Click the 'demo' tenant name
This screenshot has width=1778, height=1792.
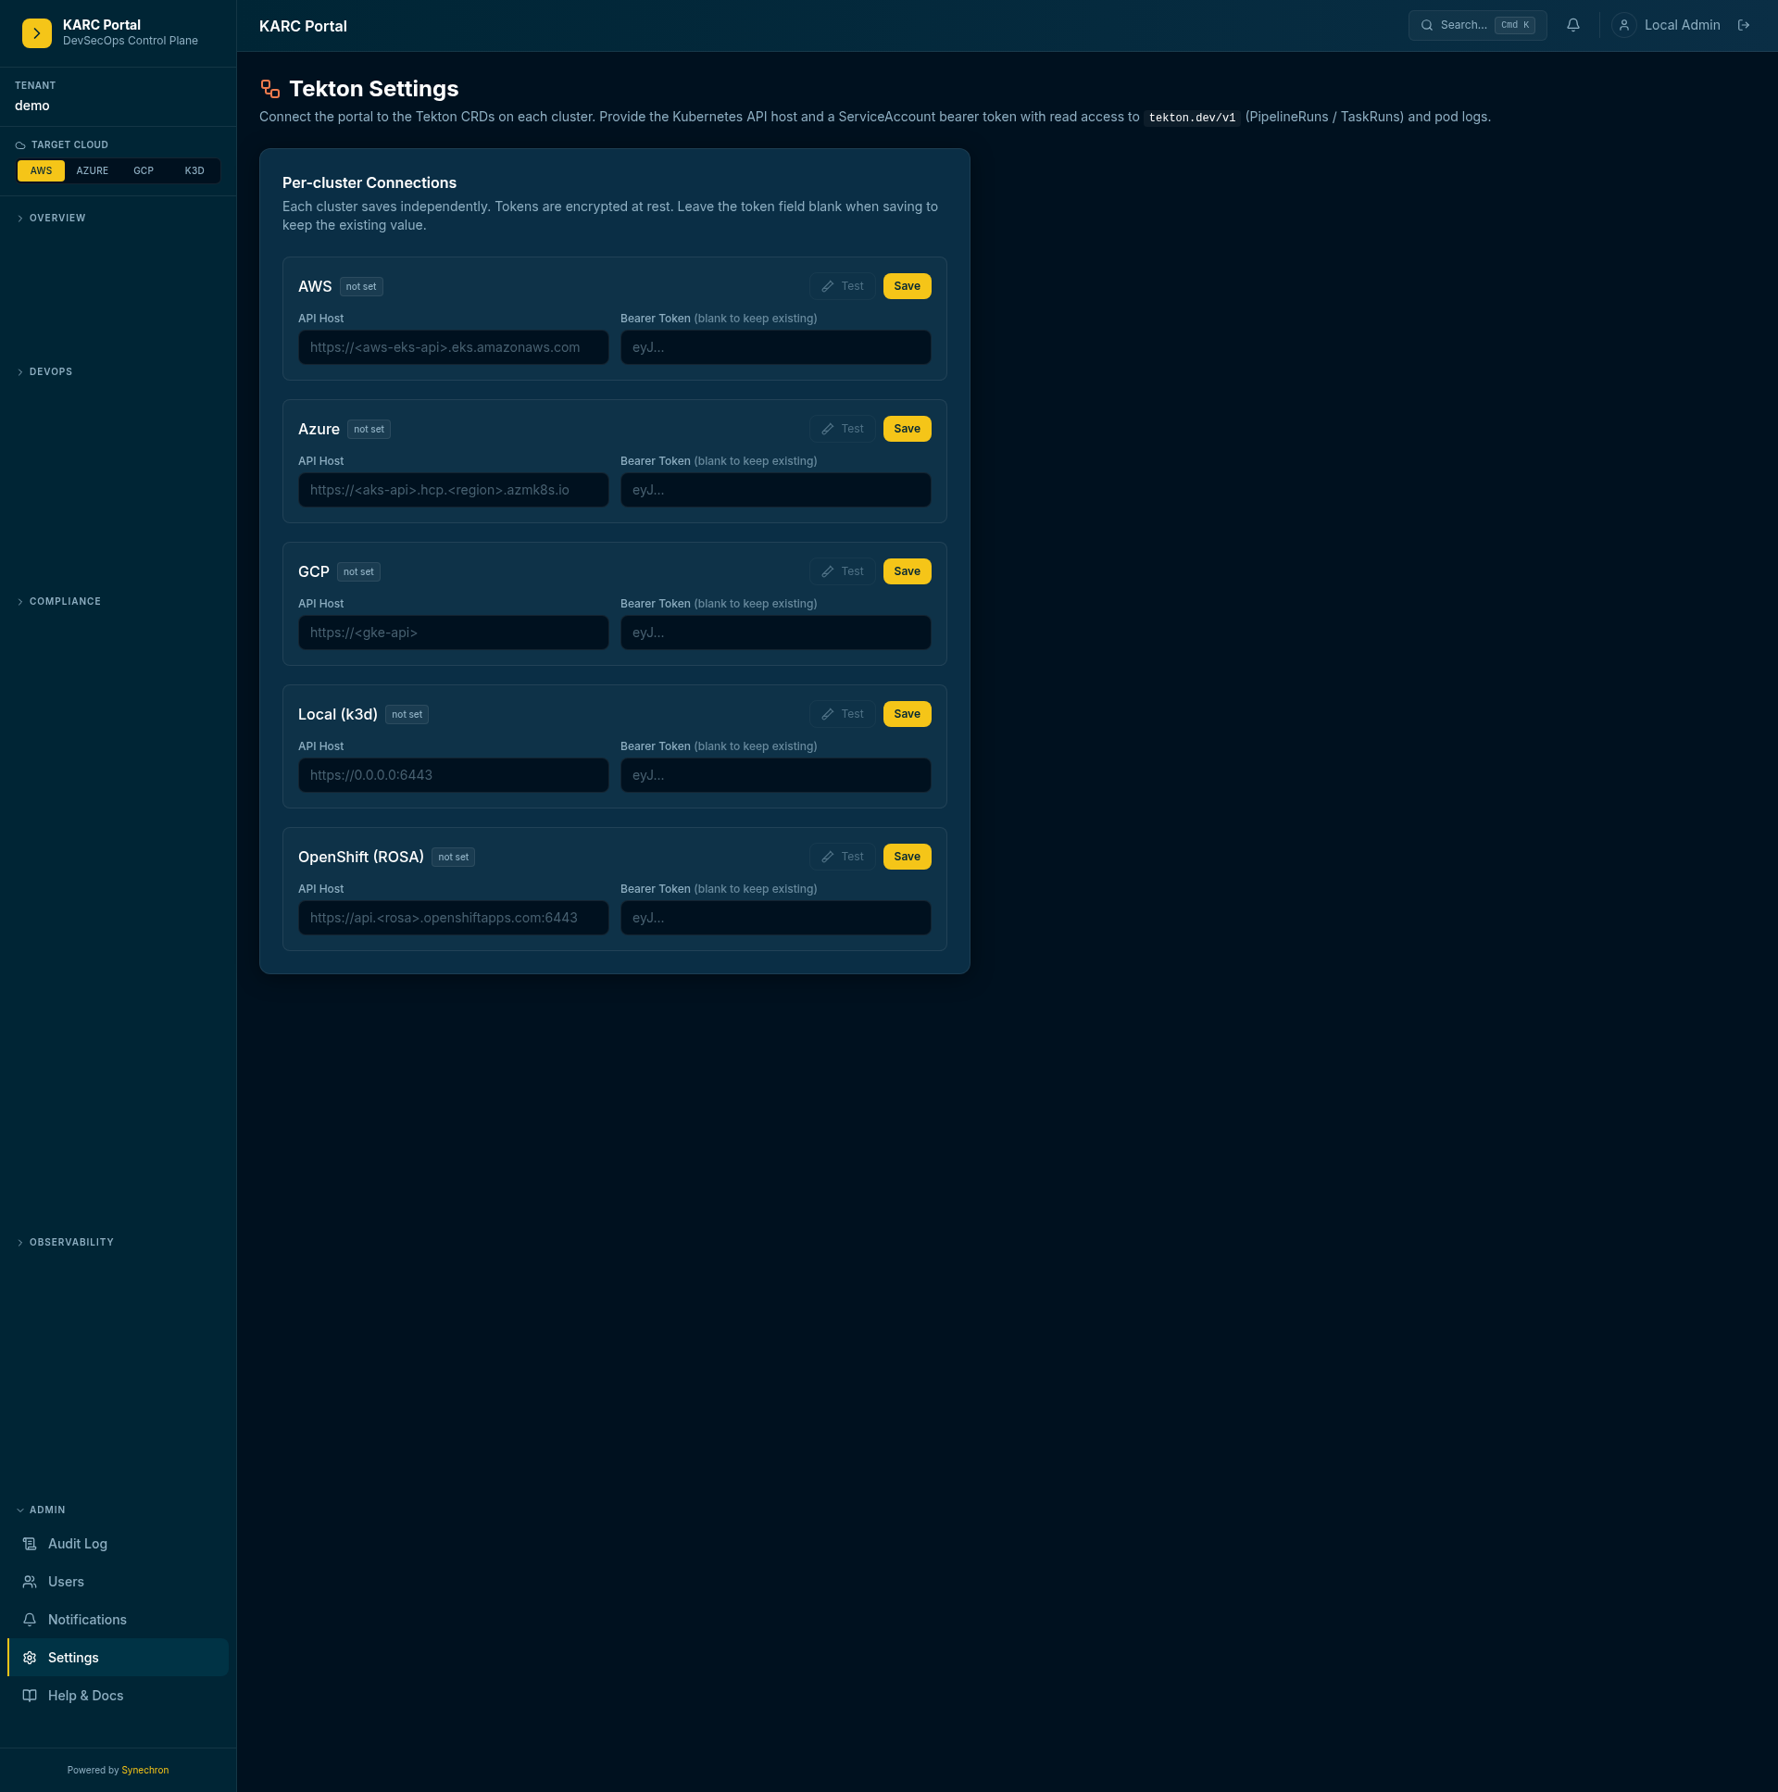(32, 106)
